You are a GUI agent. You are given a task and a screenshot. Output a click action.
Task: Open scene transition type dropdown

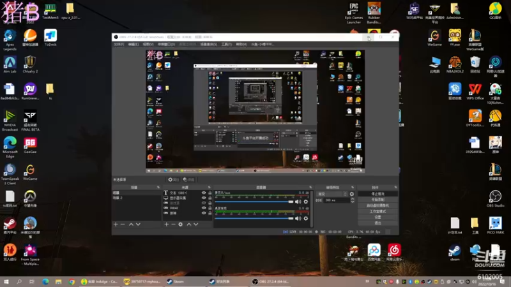click(x=332, y=194)
